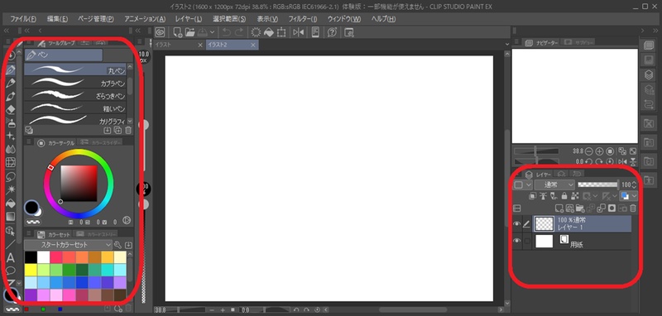Image resolution: width=662 pixels, height=316 pixels.
Task: Click the Redo arrow in command bar
Action: coord(239,32)
